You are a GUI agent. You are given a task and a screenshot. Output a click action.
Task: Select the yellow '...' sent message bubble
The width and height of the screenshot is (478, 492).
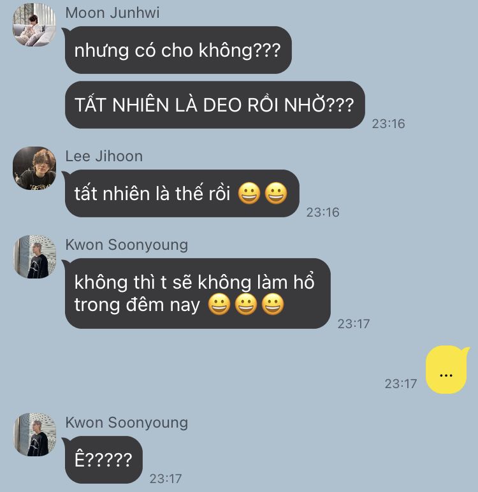447,370
